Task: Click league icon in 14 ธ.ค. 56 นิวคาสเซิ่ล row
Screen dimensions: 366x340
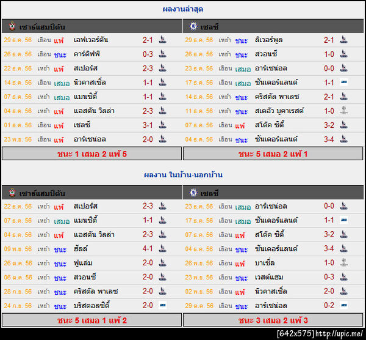Action: [162, 83]
